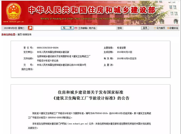Screen dimensions: 181x134
Task: Open the 设为首页 link
Action: (x=161, y=28)
